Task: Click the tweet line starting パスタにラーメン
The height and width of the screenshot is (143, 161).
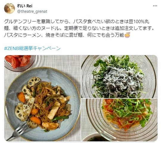Action: (x=64, y=35)
